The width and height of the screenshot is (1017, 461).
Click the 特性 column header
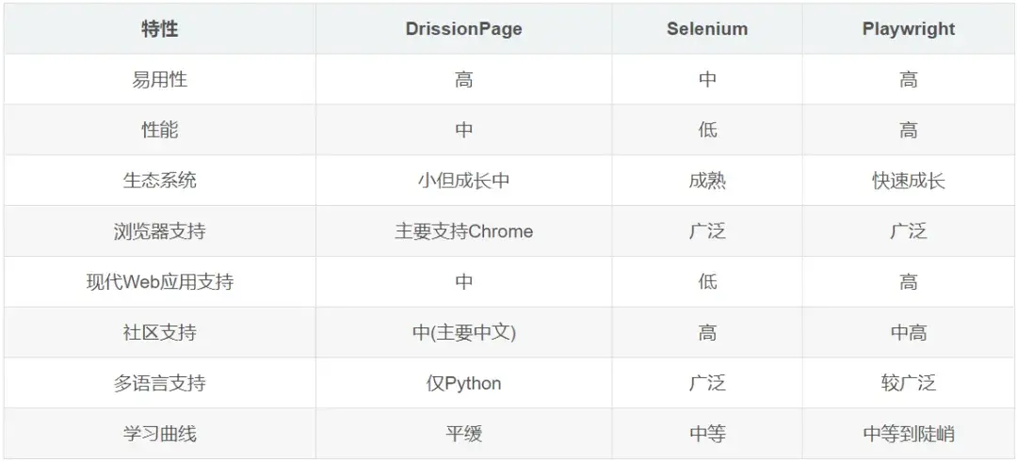159,29
